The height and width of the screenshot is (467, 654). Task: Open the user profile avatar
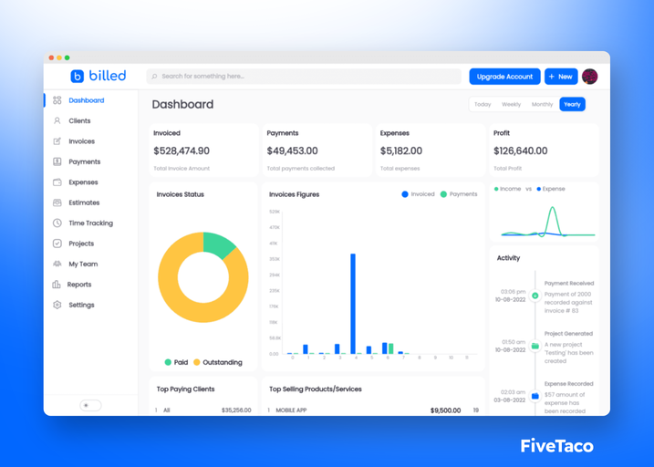590,77
